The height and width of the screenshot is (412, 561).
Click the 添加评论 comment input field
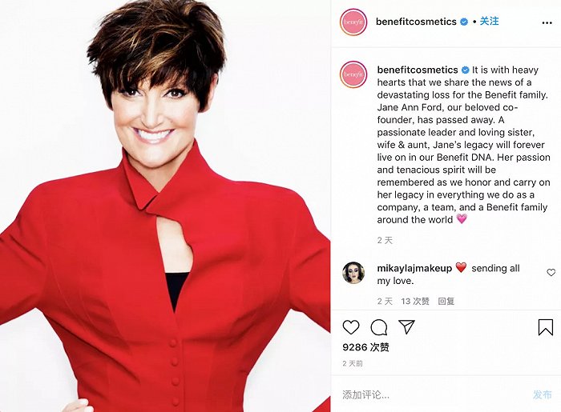point(433,394)
